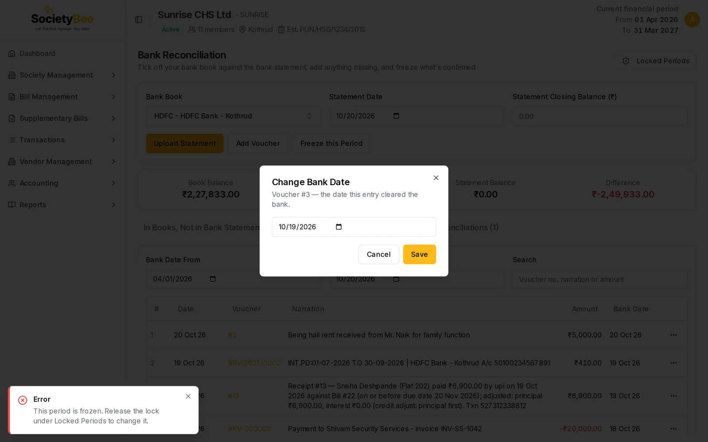Open the Bank Book dropdown HDFC Bank - Kothrud
Screen dimensions: 708x442
233,116
